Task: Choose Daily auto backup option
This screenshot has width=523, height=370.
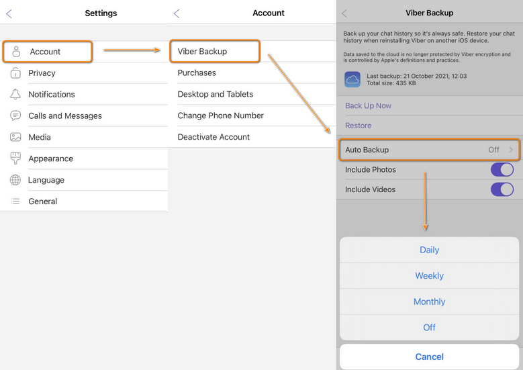Action: click(x=429, y=250)
